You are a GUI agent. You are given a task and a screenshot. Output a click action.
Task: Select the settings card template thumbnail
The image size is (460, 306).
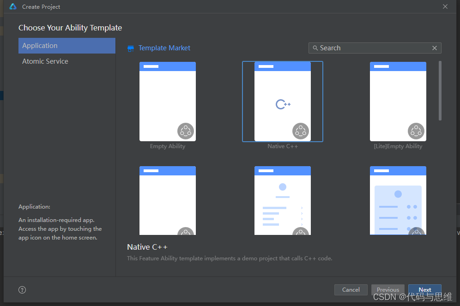point(398,200)
